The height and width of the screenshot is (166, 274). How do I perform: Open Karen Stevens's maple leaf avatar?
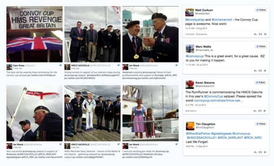(x=190, y=85)
